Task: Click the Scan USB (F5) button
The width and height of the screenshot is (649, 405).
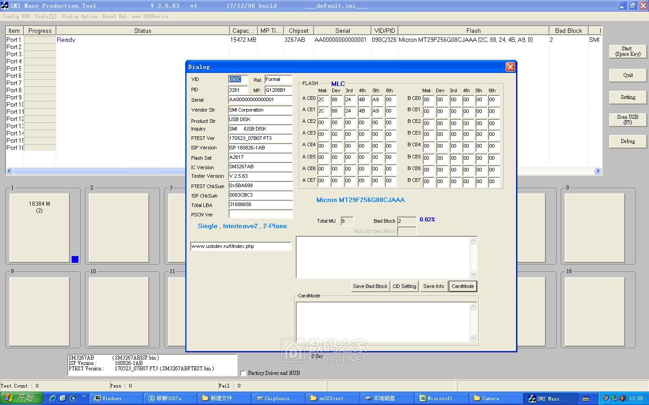Action: (628, 120)
